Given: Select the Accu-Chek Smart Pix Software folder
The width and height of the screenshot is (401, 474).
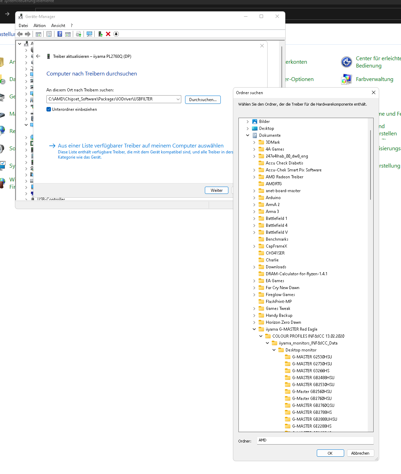Looking at the screenshot, I should (294, 170).
